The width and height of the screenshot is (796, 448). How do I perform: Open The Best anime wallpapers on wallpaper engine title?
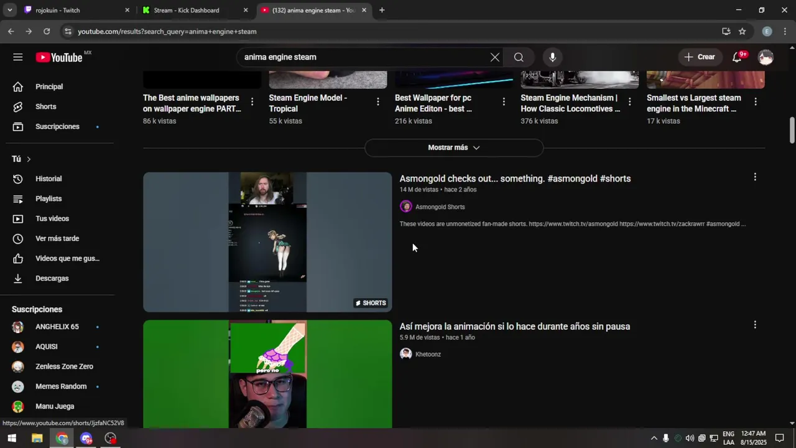pyautogui.click(x=192, y=103)
